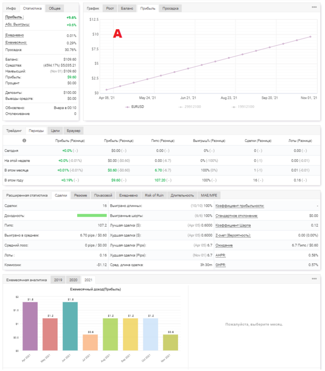Image resolution: width=325 pixels, height=371 pixels.
Task: Show the Баланс chart tab
Action: pos(127,8)
